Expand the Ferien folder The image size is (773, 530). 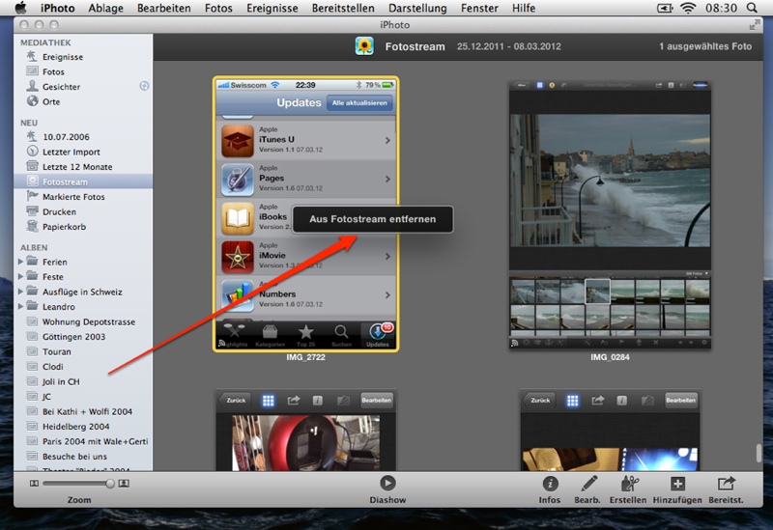pos(20,262)
